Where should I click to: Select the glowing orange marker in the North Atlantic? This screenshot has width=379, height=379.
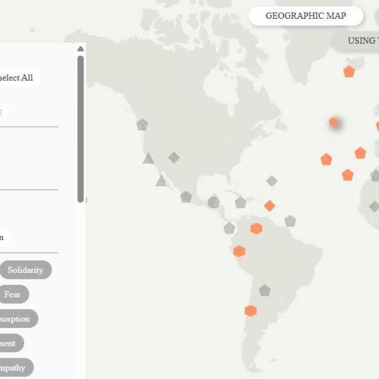(x=334, y=122)
